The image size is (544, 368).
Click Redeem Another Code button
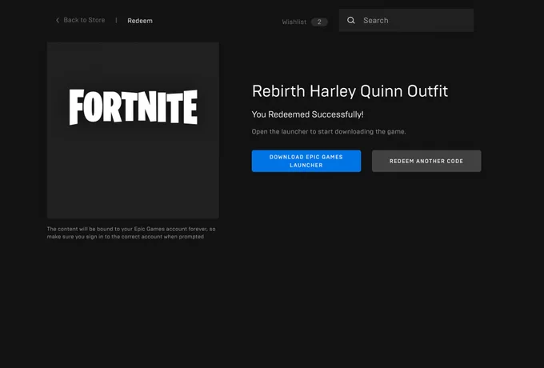(426, 161)
